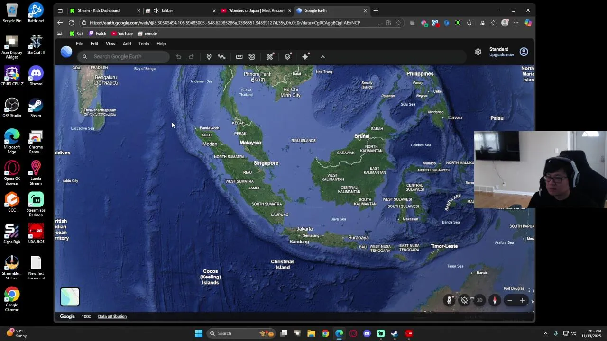Click the 100% zoom level indicator
This screenshot has height=341, width=607.
[x=86, y=316]
